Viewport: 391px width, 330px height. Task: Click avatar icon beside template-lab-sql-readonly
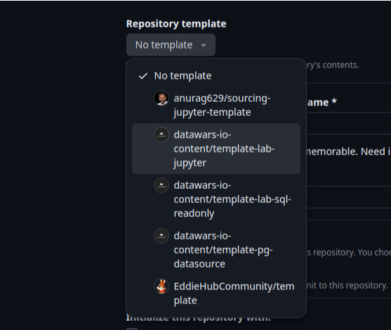coord(161,185)
